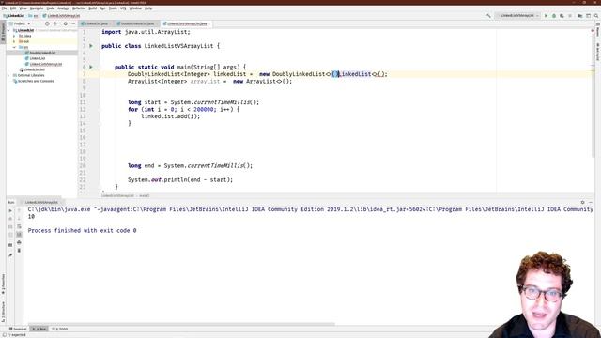Toggle the Structure side tool window tab

tap(3, 311)
